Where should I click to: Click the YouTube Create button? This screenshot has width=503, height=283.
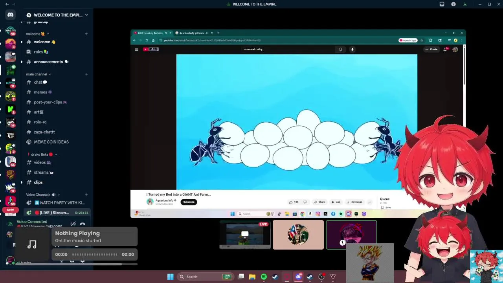[431, 49]
